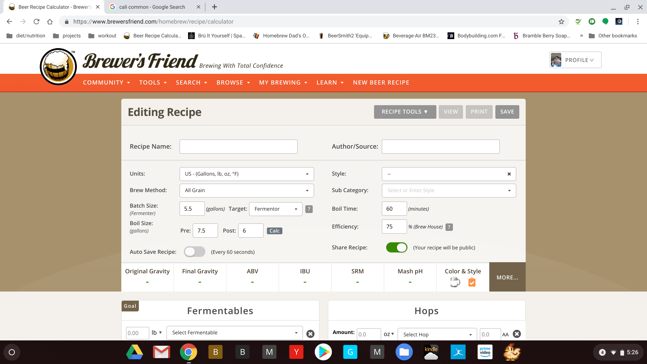This screenshot has width=647, height=364.
Task: Click the SAVE button
Action: coord(507,112)
